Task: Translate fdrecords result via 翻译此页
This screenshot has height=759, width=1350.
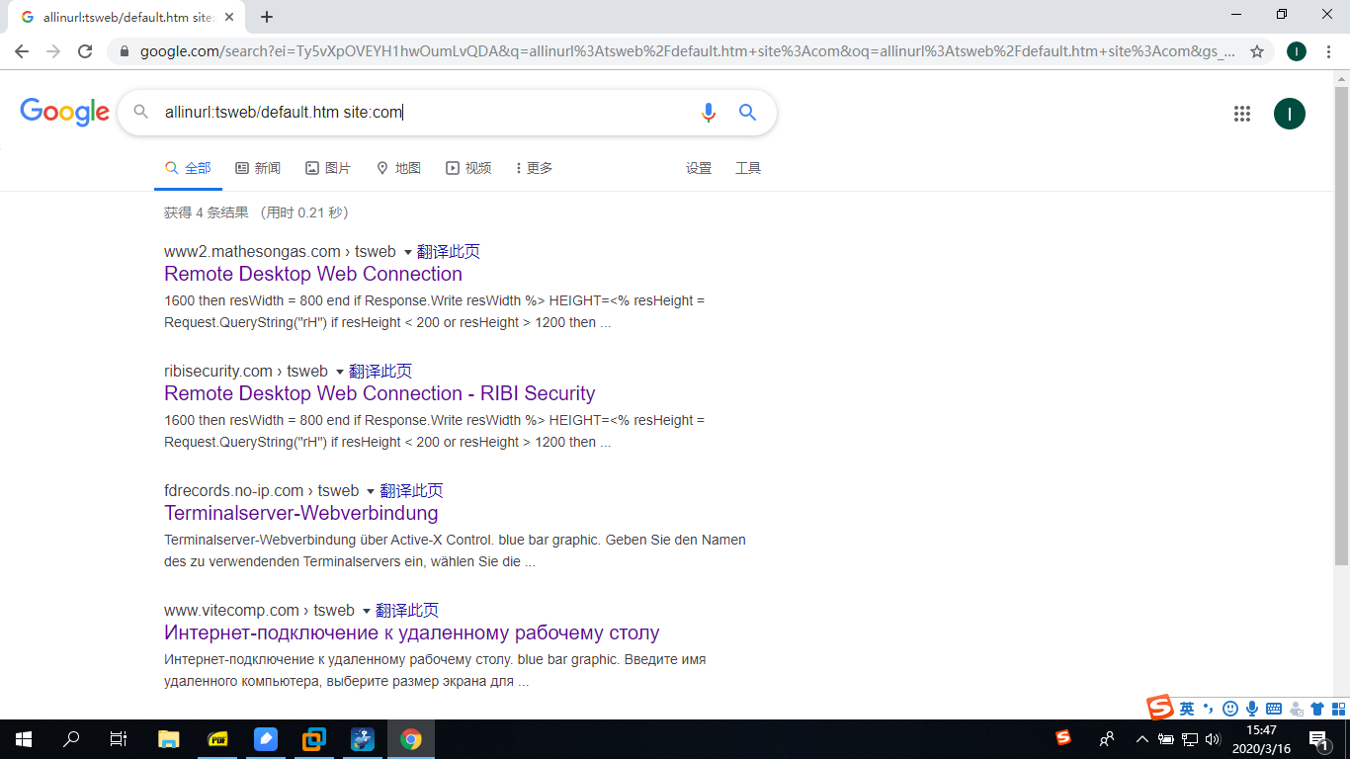Action: [411, 491]
